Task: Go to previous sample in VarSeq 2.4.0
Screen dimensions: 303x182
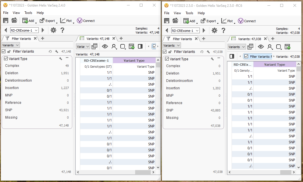Action: point(6,30)
